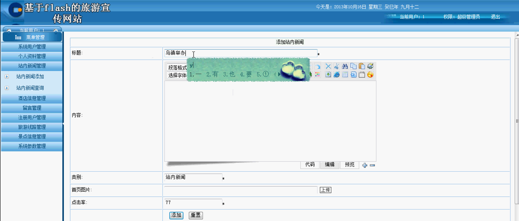Click the 标题 title input field
The height and width of the screenshot is (221, 519).
point(241,53)
